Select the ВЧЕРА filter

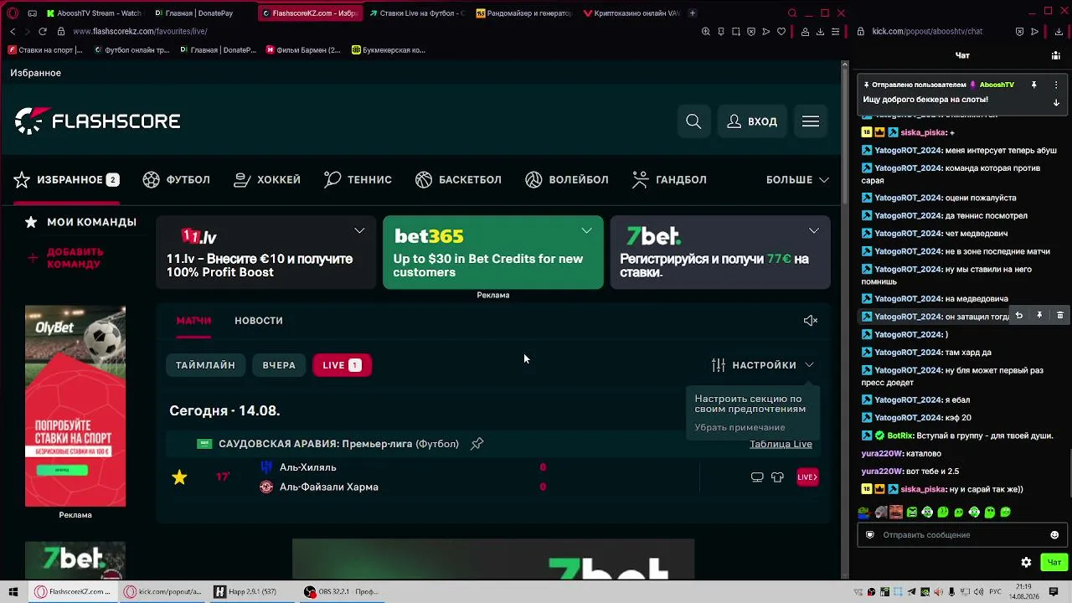279,365
